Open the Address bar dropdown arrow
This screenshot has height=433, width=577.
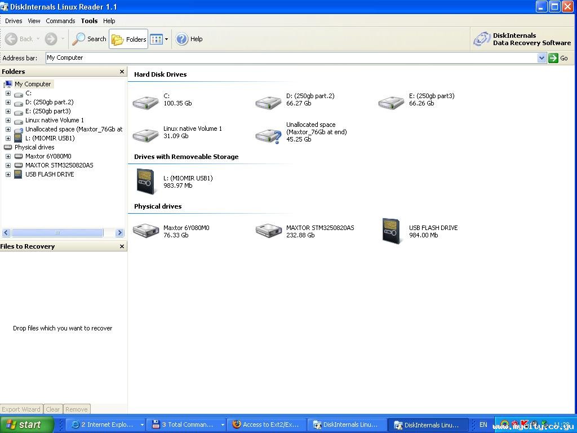[542, 58]
